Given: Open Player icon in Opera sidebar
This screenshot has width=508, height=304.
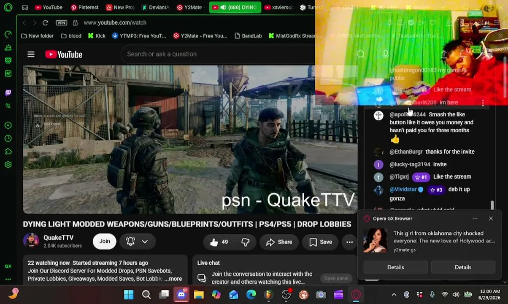Looking at the screenshot, I should (x=8, y=125).
